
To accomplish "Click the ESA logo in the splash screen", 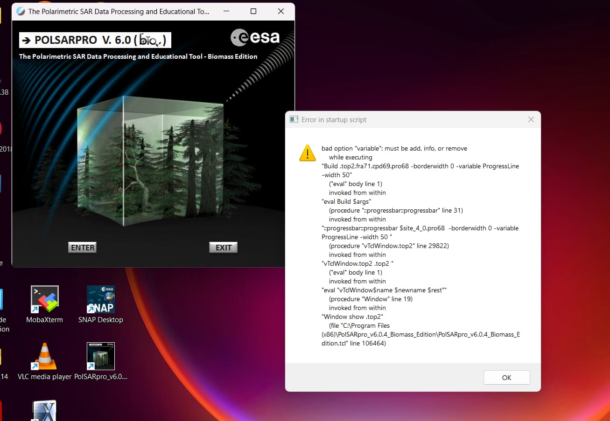I will (255, 37).
